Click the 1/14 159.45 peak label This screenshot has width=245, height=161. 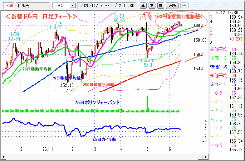tap(56, 26)
